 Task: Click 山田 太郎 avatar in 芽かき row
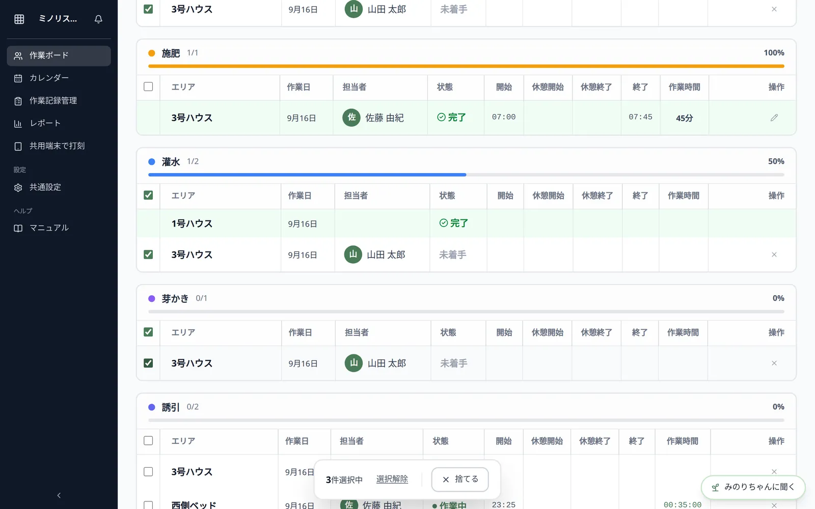[x=354, y=363]
